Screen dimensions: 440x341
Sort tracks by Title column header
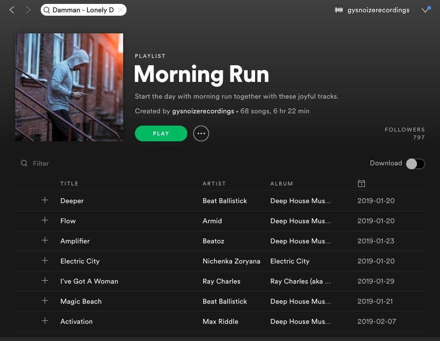(69, 184)
